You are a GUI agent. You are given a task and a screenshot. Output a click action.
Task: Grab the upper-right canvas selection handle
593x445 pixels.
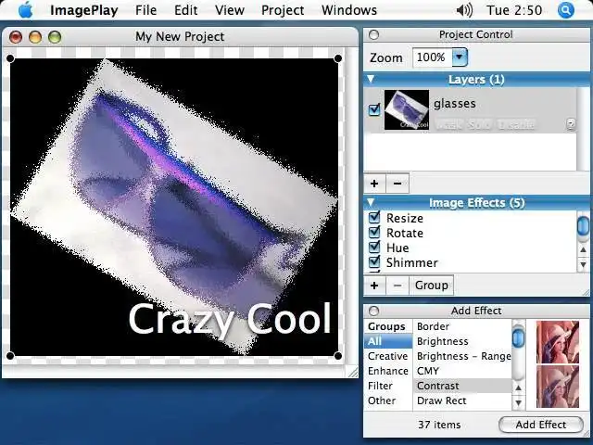point(338,58)
